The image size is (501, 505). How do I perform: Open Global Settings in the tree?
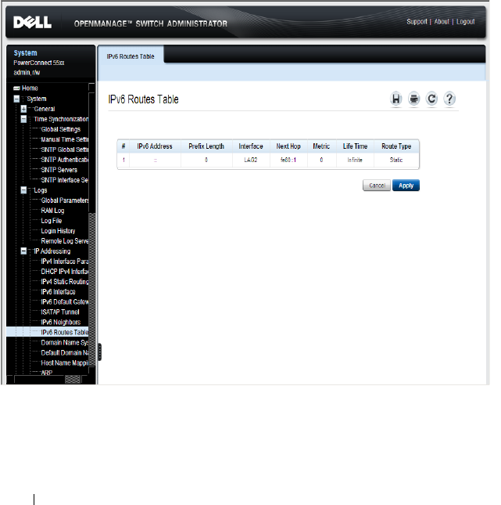click(x=61, y=129)
